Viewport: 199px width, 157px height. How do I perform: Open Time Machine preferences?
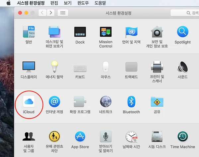click(x=182, y=140)
